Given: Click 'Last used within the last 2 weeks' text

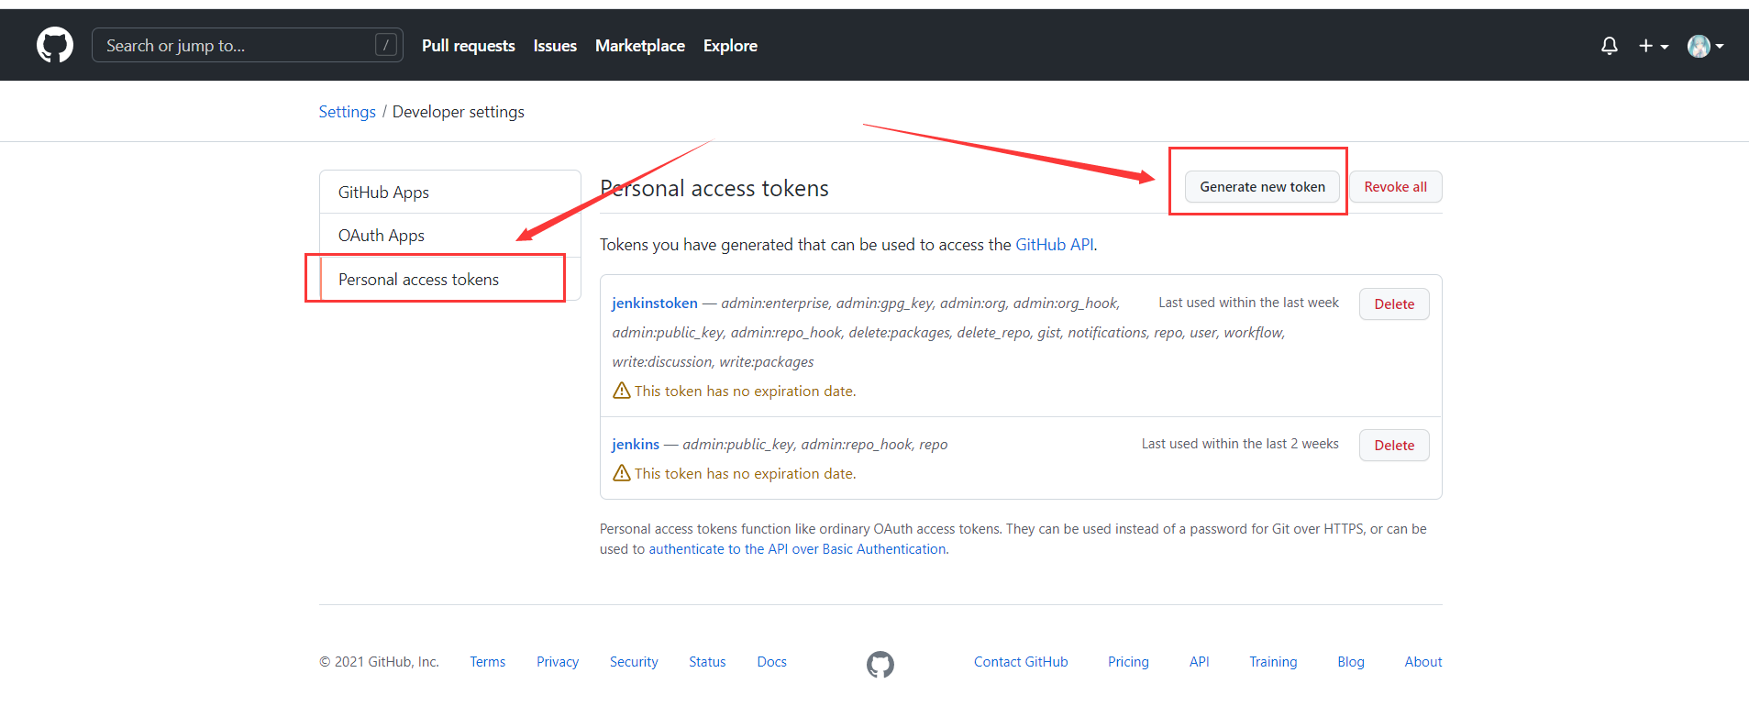Looking at the screenshot, I should [1240, 444].
